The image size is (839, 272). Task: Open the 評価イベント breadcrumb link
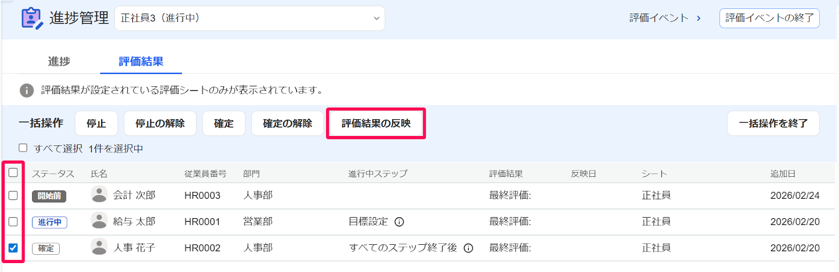659,18
